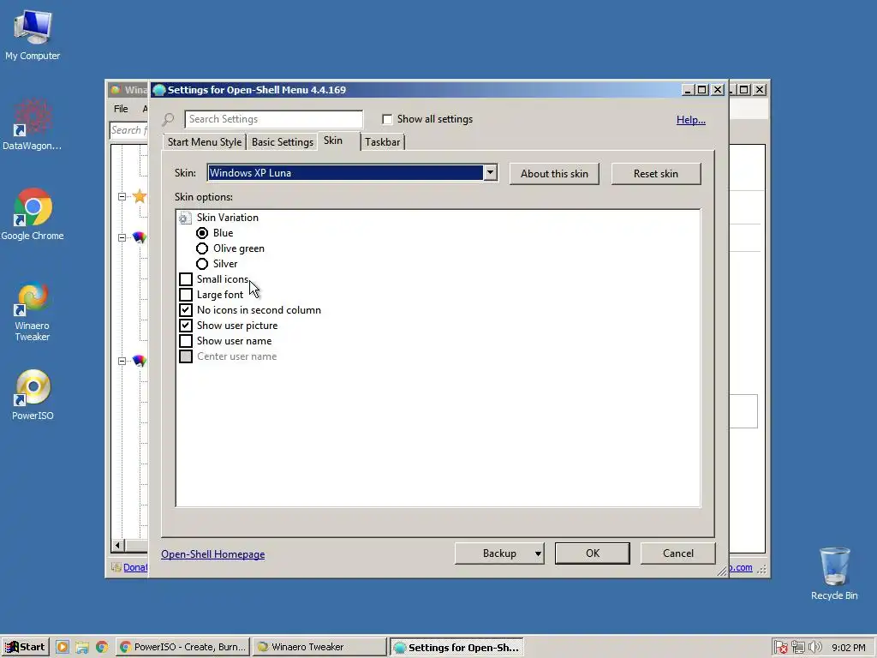Switch to Winaero Tweaker taskbar button
Viewport: 877px width, 658px height.
(x=319, y=647)
